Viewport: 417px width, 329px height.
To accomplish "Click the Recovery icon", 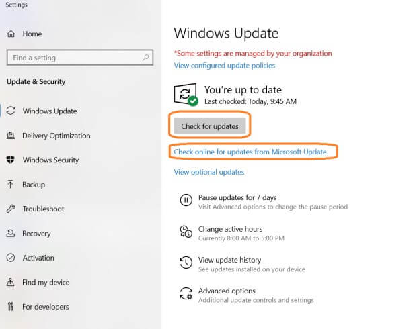I will coord(11,234).
